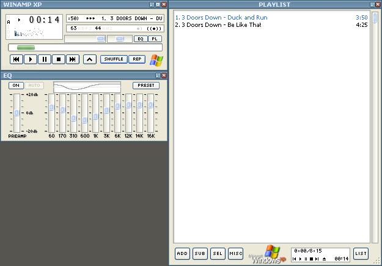The image size is (382, 266).
Task: Click the playlist mini 00:14 time display
Action: (342, 259)
